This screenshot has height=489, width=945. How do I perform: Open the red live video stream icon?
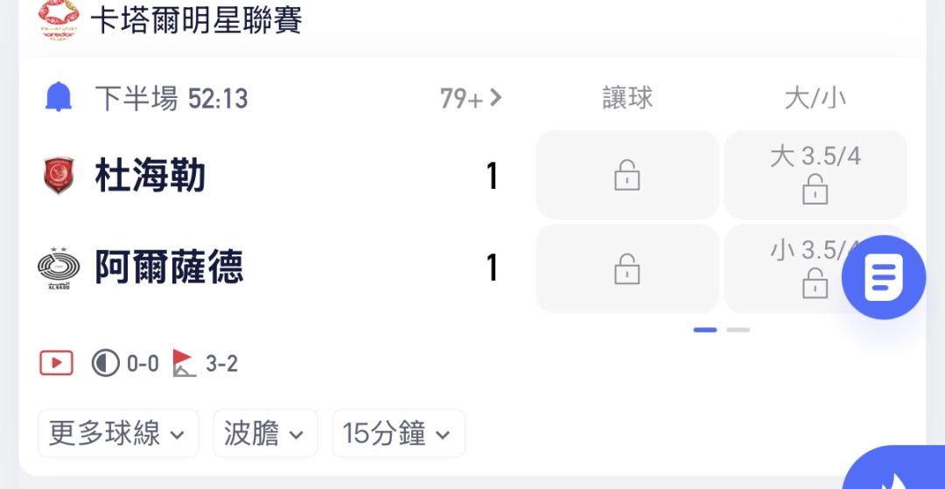coord(56,362)
